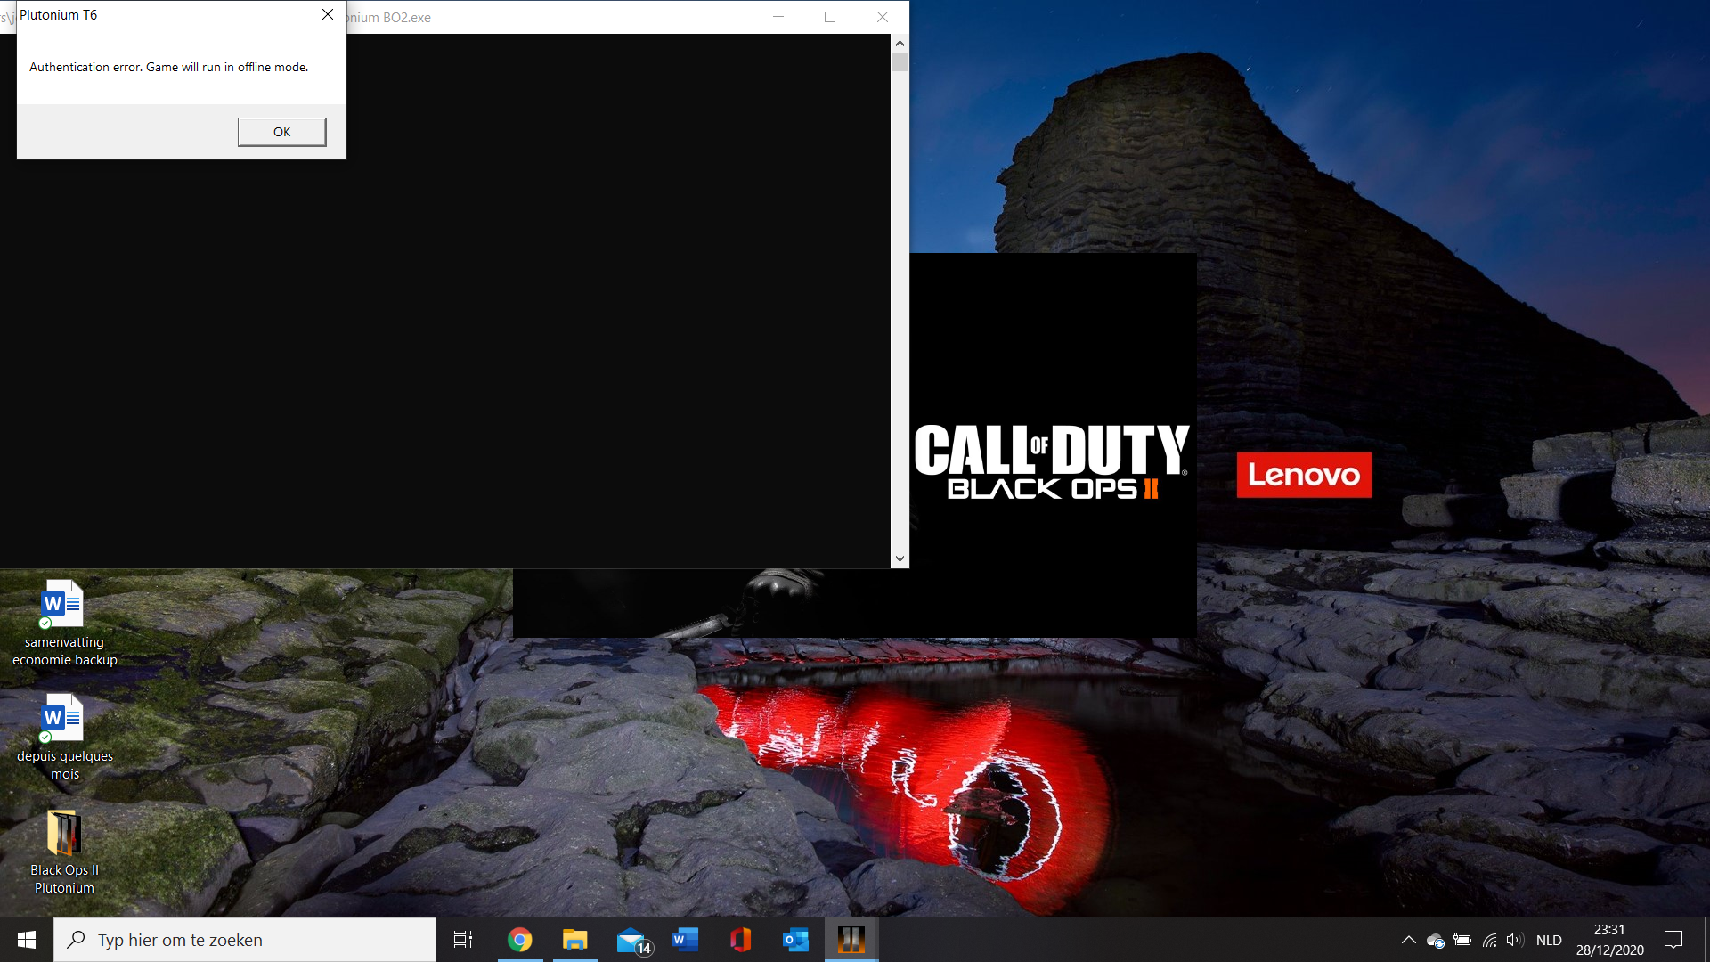Open Wi-Fi network tray icon
Image resolution: width=1710 pixels, height=962 pixels.
click(x=1489, y=940)
